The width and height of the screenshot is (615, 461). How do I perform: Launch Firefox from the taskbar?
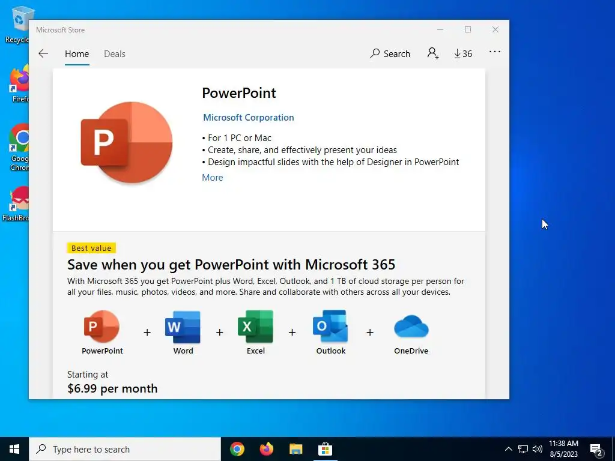coord(266,449)
